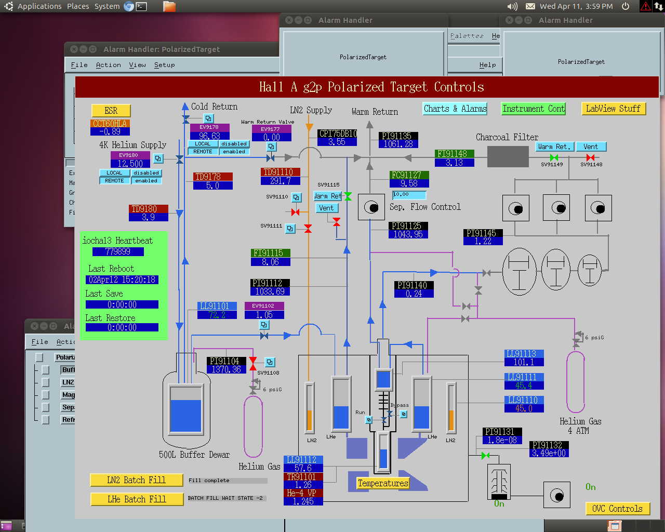
Task: Click the 500L Buffer Dewar level gauge
Action: pos(186,408)
